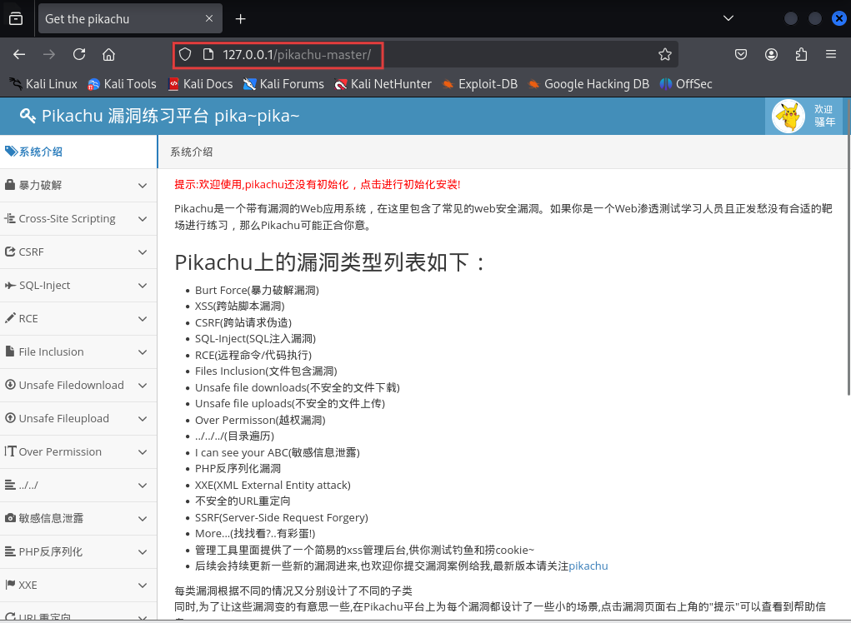Click the pencil icon beside RCE
The width and height of the screenshot is (851, 623).
point(10,318)
